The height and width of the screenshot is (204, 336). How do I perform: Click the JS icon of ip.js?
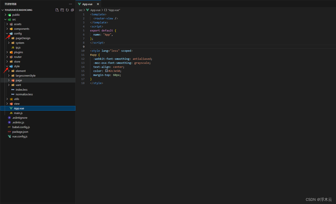click(13, 48)
